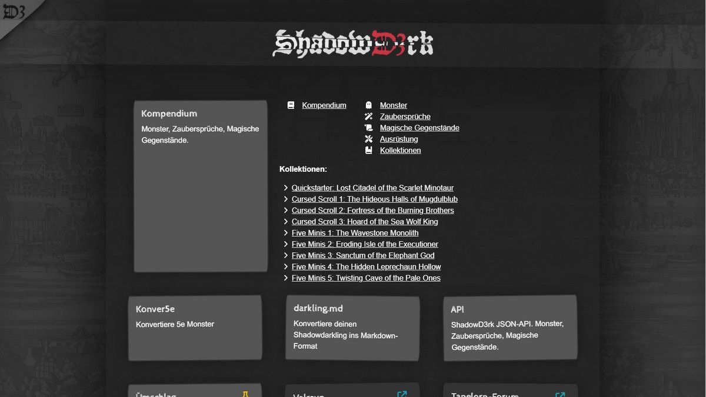Click the book icon beside Kollektionen
This screenshot has height=397, width=706.
click(369, 150)
